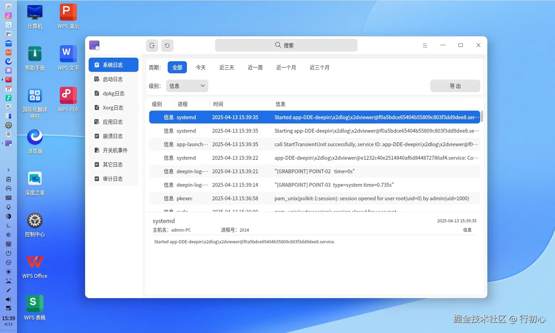This screenshot has width=555, height=333.
Task: Click the 时间 column header
Action: tap(241, 104)
